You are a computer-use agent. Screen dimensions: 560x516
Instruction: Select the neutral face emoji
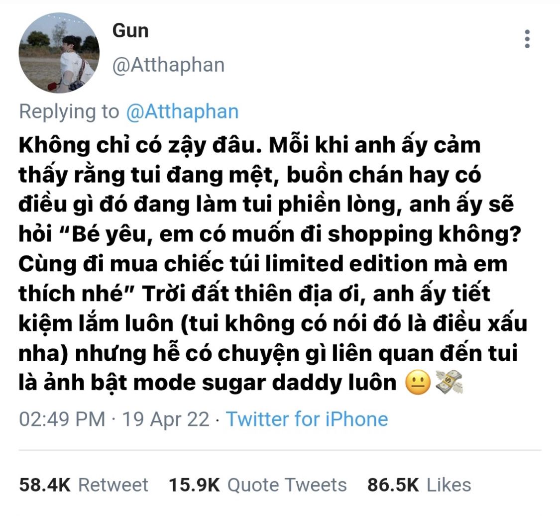[418, 383]
